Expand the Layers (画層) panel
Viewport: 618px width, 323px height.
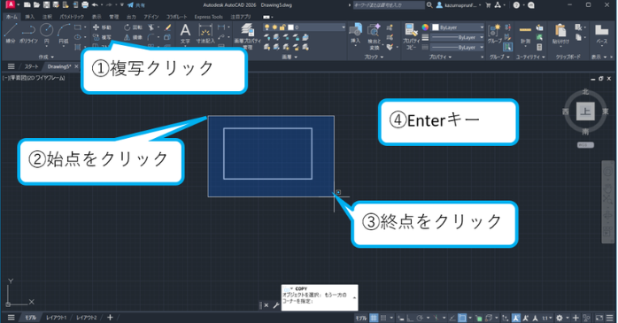(290, 57)
